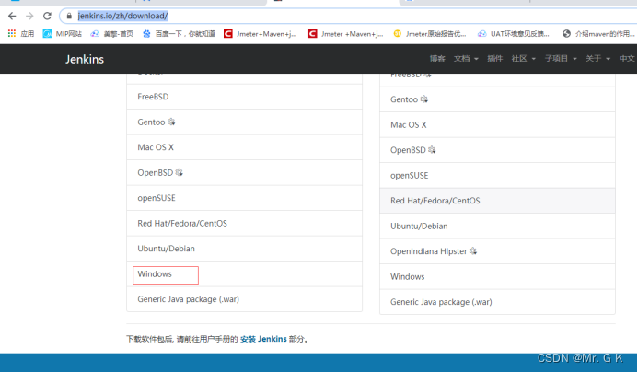The image size is (638, 372).
Task: Select Generic Java package (.war) in left list
Action: pyautogui.click(x=244, y=299)
